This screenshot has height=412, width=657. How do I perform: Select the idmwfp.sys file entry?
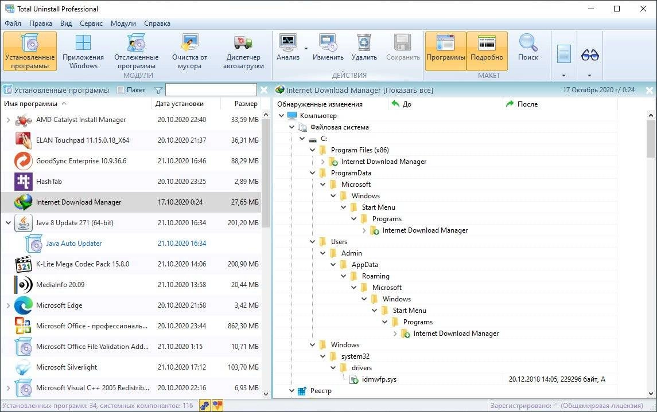click(379, 379)
